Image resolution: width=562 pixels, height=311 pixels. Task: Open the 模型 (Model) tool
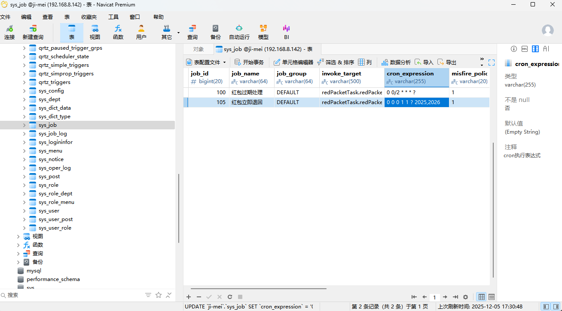click(263, 33)
